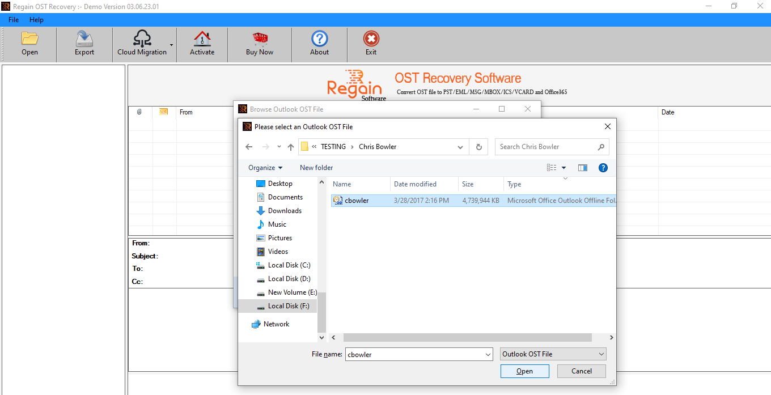This screenshot has height=395, width=771.
Task: Refresh the Chris Bowler folder view
Action: [x=478, y=146]
